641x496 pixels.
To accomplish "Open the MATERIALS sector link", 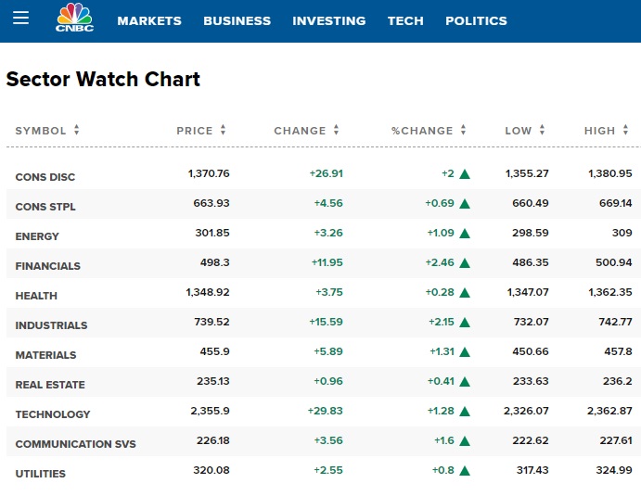I will 45,355.
